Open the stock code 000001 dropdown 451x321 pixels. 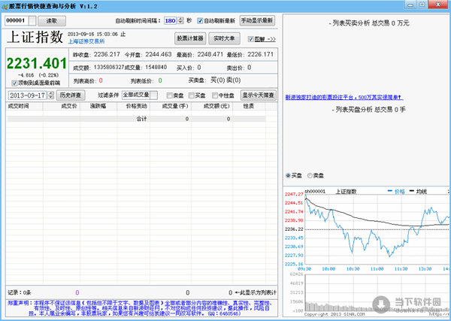(x=31, y=21)
